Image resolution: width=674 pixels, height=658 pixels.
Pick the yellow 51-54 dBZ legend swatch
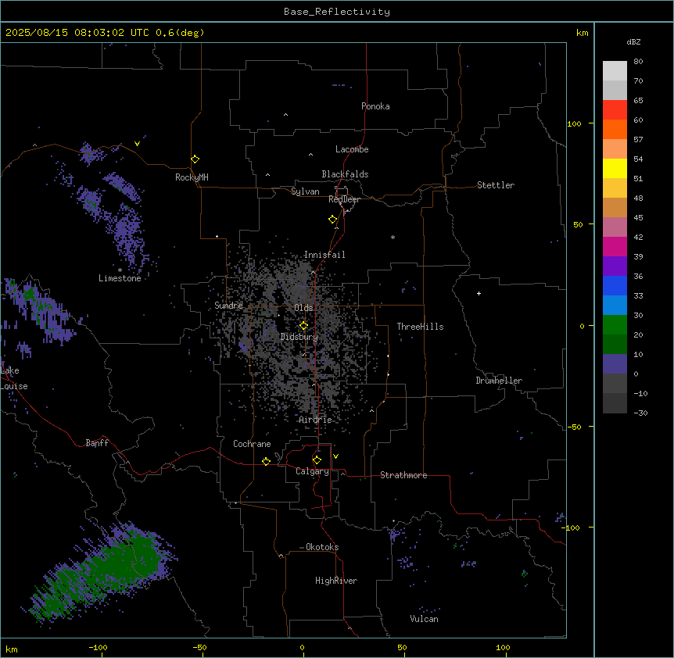[x=615, y=169]
